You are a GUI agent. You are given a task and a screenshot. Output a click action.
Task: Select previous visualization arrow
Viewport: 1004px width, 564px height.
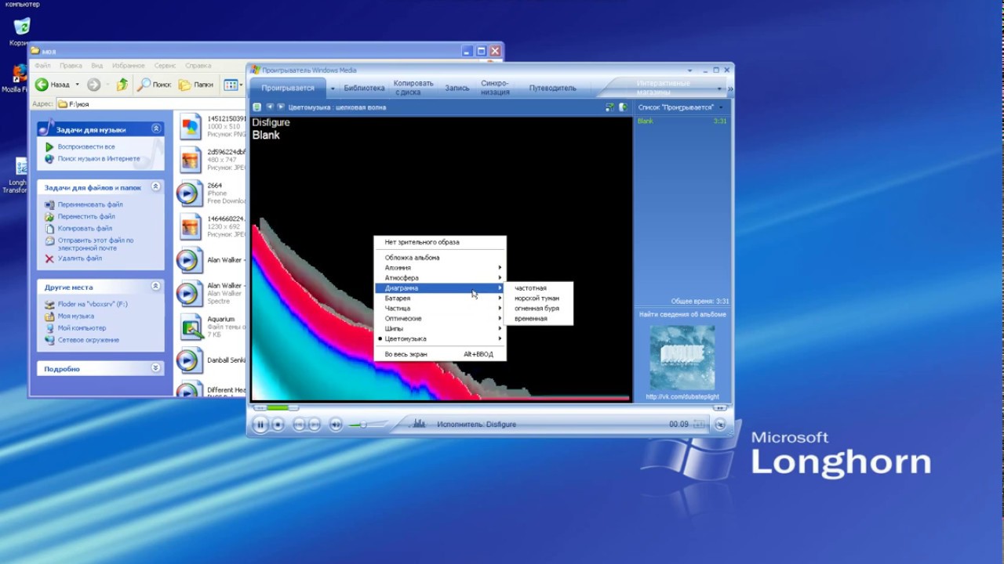click(270, 107)
